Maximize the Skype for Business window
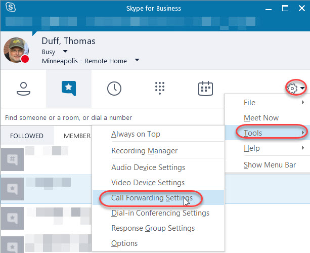This screenshot has height=253, width=310. (285, 8)
